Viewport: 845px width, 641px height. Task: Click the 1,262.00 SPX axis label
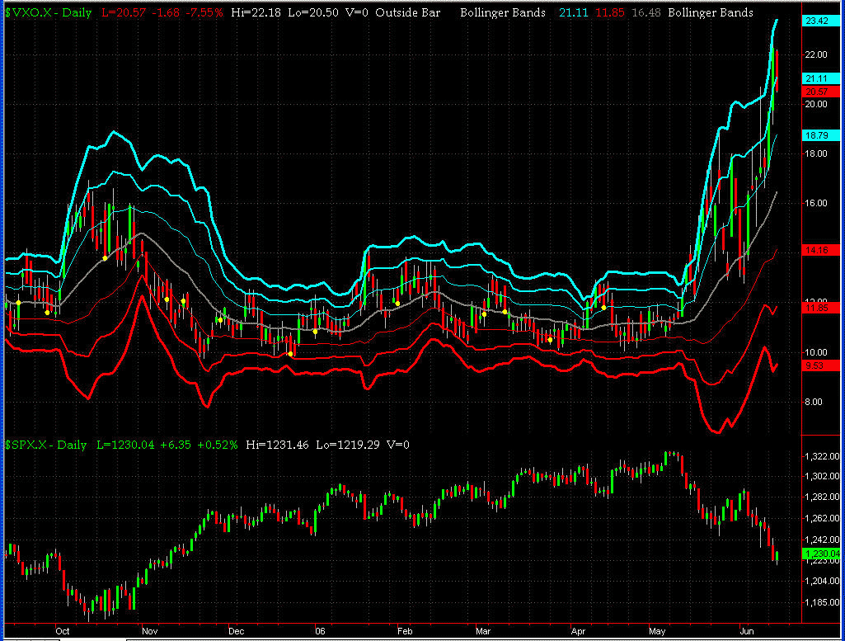(822, 519)
